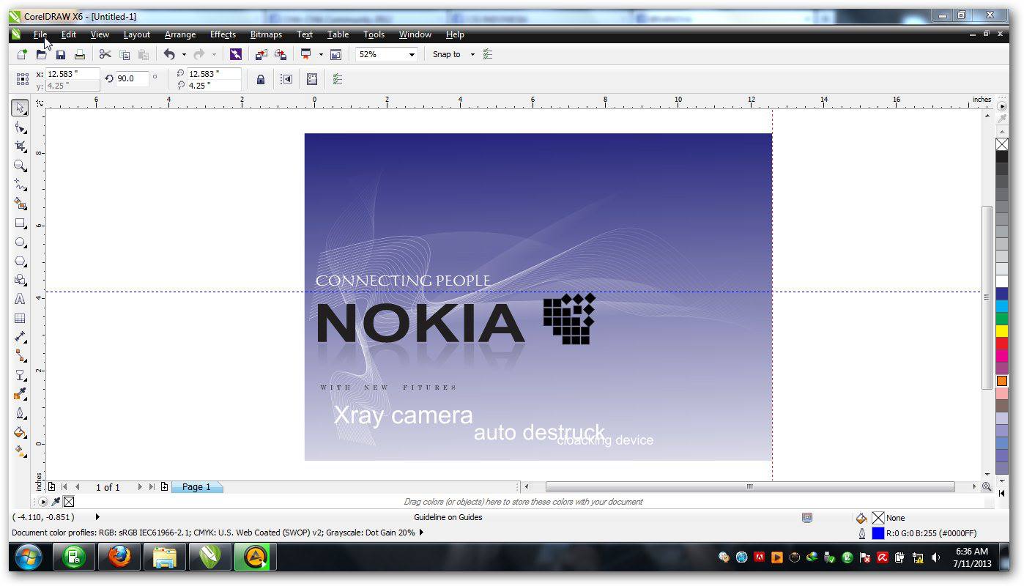Print the document using the printer icon
This screenshot has height=586, width=1024.
click(80, 54)
